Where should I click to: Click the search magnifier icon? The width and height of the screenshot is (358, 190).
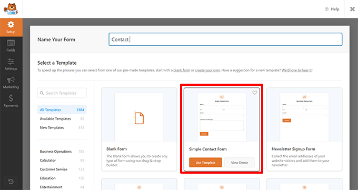click(42, 93)
